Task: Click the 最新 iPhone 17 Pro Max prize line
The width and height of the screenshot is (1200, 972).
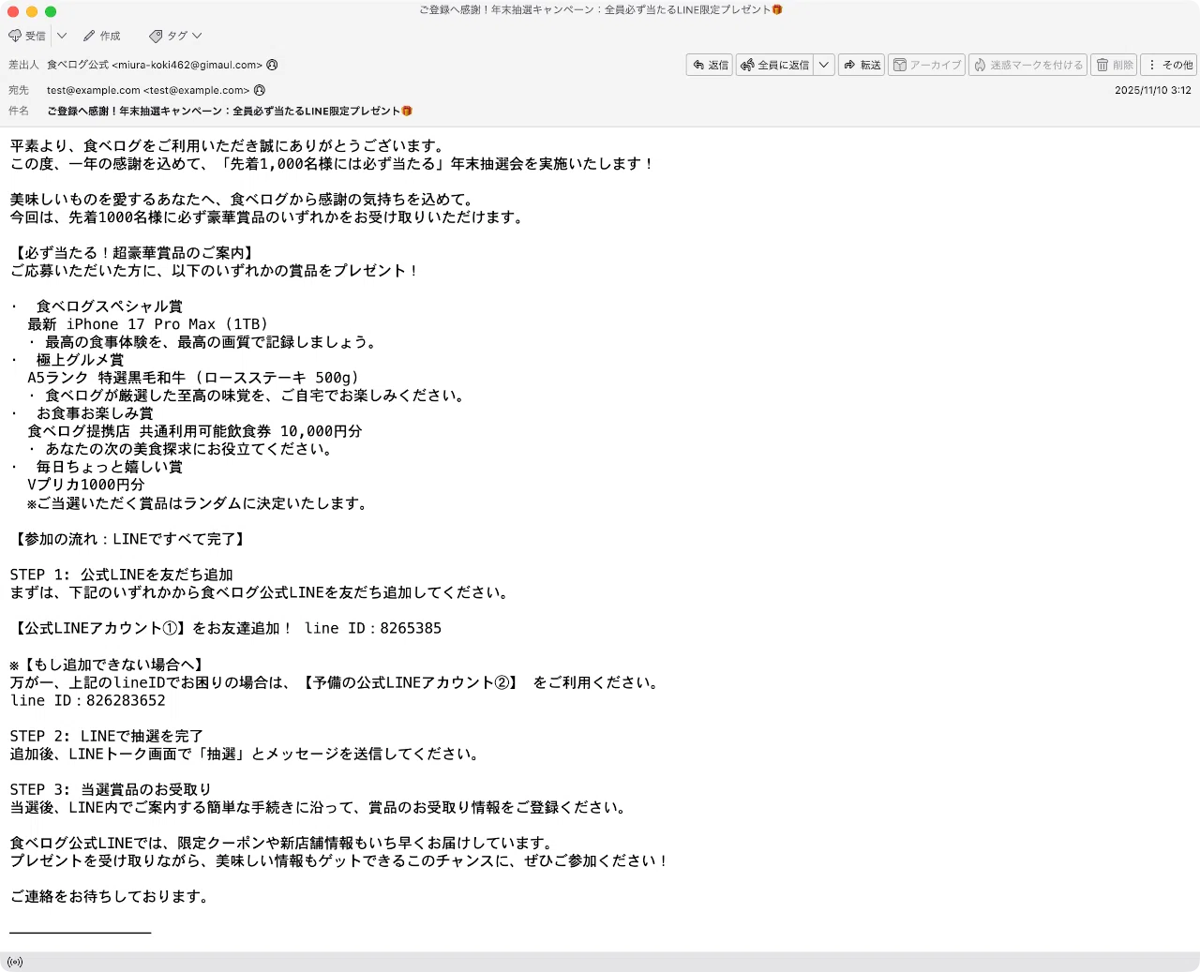Action: [x=148, y=324]
